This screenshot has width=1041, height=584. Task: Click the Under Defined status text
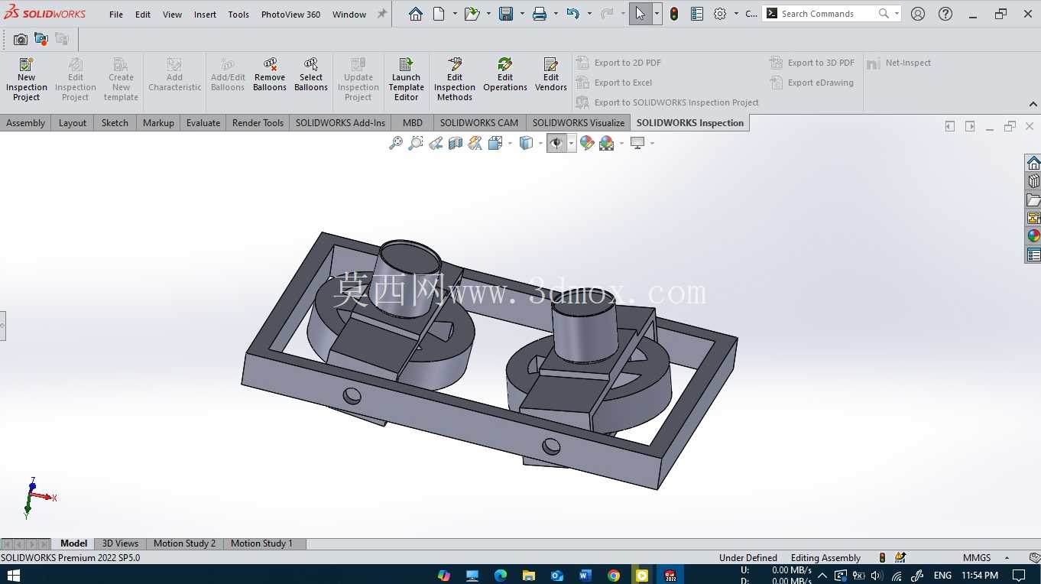tap(748, 558)
